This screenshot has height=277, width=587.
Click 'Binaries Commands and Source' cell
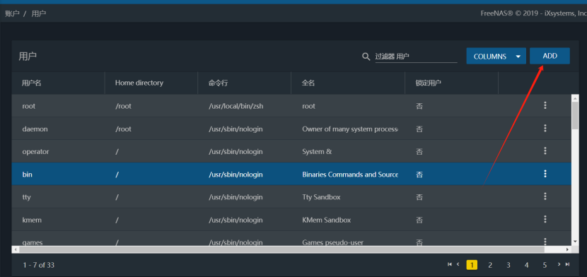pyautogui.click(x=350, y=175)
